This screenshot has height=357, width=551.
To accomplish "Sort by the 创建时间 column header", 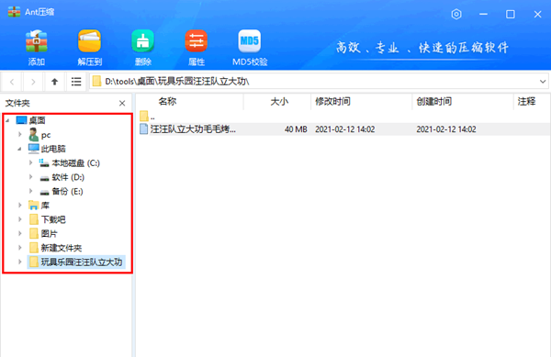I will [463, 102].
